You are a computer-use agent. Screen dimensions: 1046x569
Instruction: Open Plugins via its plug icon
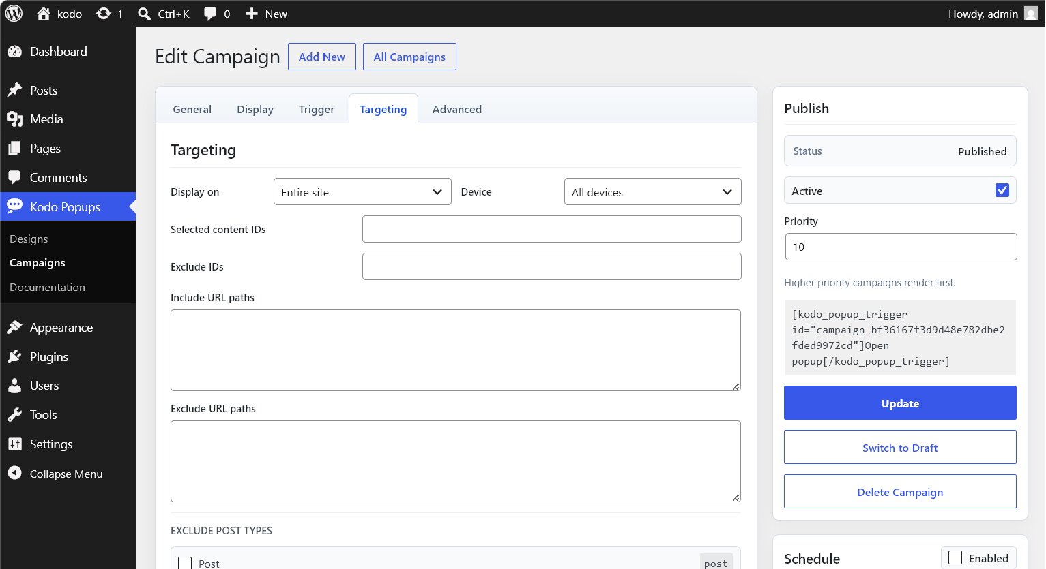[x=15, y=357]
